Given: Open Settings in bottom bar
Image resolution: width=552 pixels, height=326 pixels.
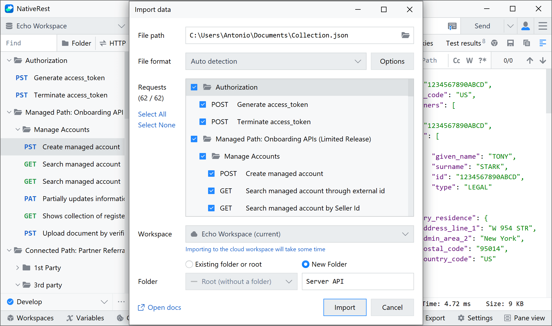Looking at the screenshot, I should click(475, 318).
